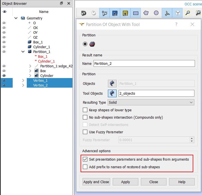202x195 pixels.
Task: Collapse the Partition_1 tree node
Action: pos(23,52)
